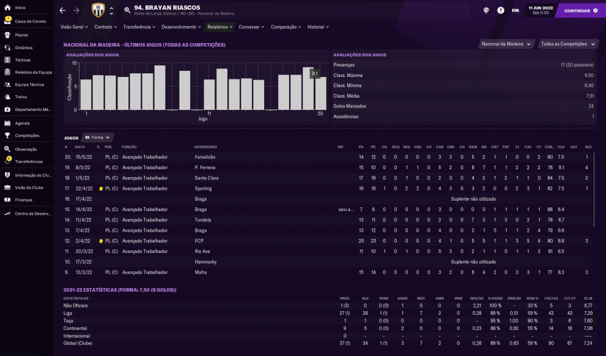Image resolution: width=606 pixels, height=356 pixels.
Task: Sort matches by DATA column header
Action: click(x=79, y=147)
